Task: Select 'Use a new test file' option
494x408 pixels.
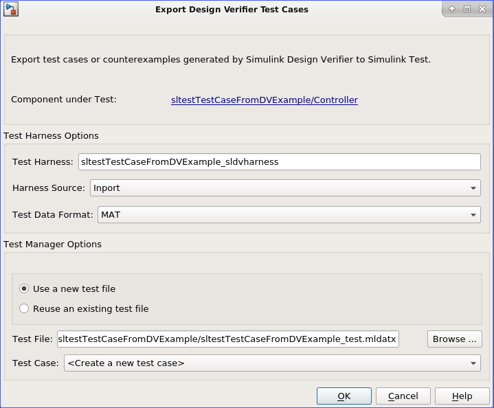Action: click(25, 289)
